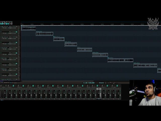Click the Open Project toolbar icon
This screenshot has width=161, height=121.
coord(3,22)
